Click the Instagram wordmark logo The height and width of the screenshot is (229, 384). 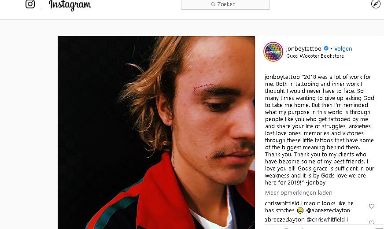pyautogui.click(x=70, y=5)
